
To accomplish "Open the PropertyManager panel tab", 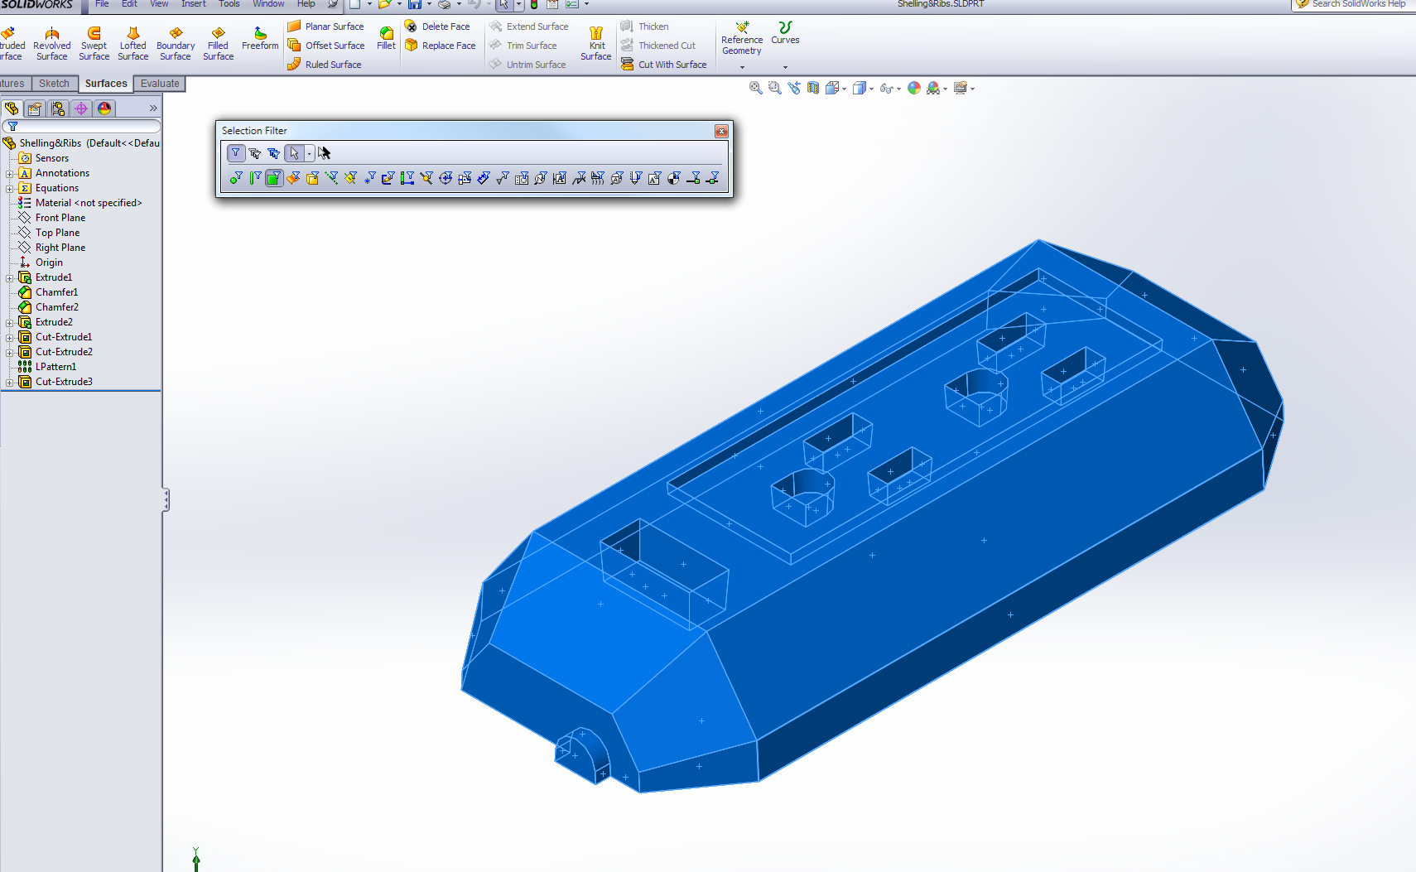I will click(x=35, y=108).
